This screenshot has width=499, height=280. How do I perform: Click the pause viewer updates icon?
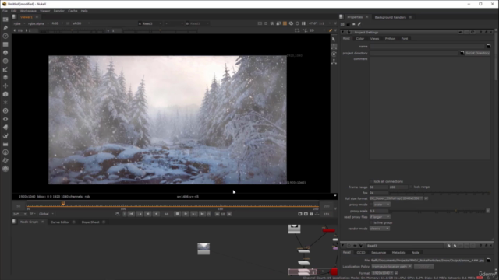pos(303,23)
